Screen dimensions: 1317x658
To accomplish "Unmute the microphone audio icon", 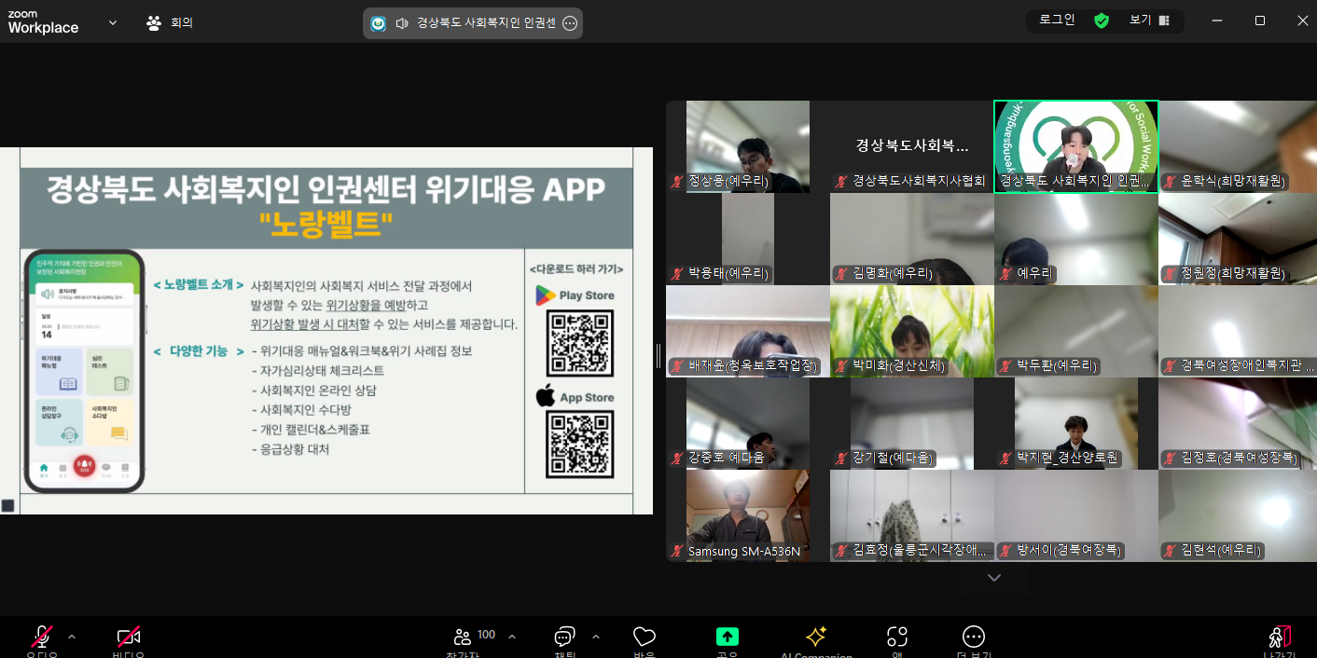I will [x=42, y=637].
